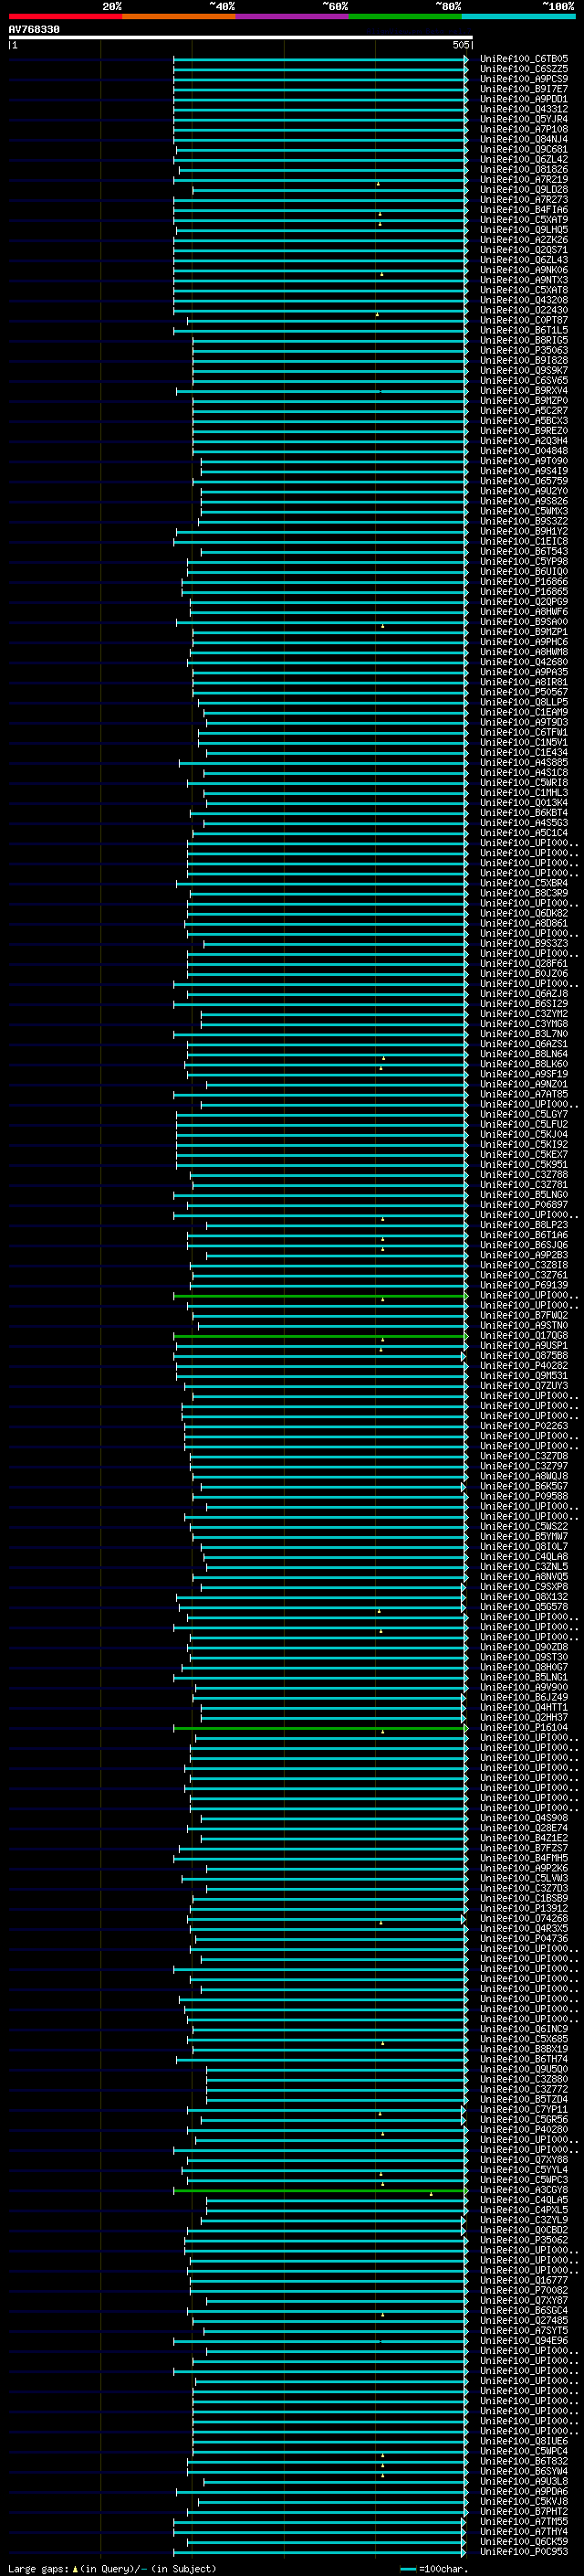The width and height of the screenshot is (584, 2576).
Task: Select the UniRef100_A7AT85 label
Action: click(523, 1095)
